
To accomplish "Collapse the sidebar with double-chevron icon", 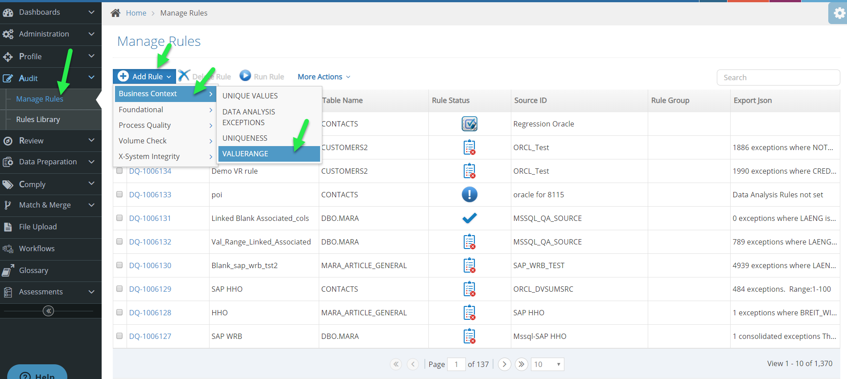I will [x=49, y=311].
